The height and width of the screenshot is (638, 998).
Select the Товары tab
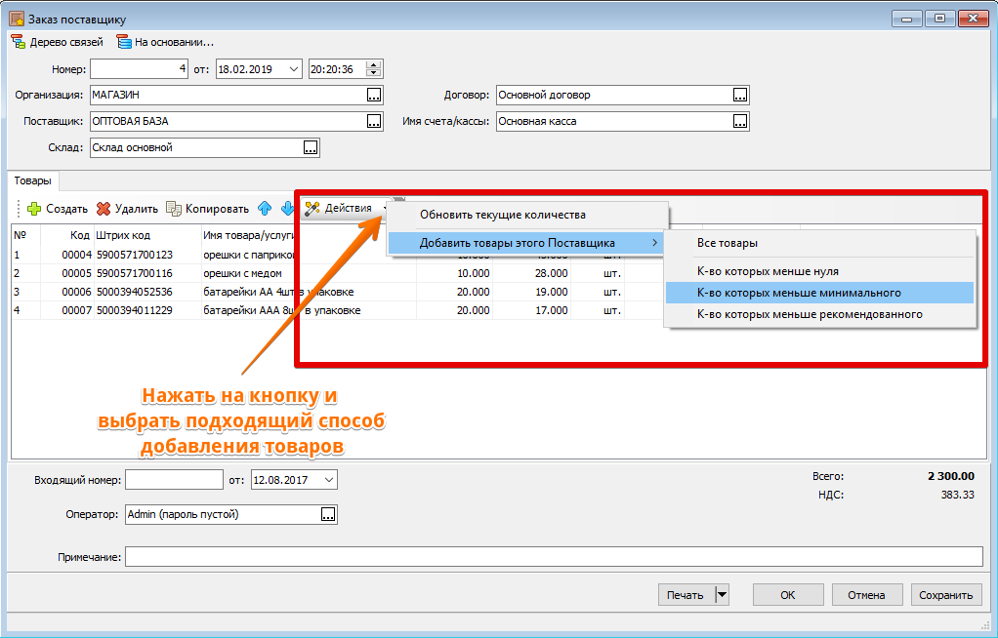pos(32,180)
